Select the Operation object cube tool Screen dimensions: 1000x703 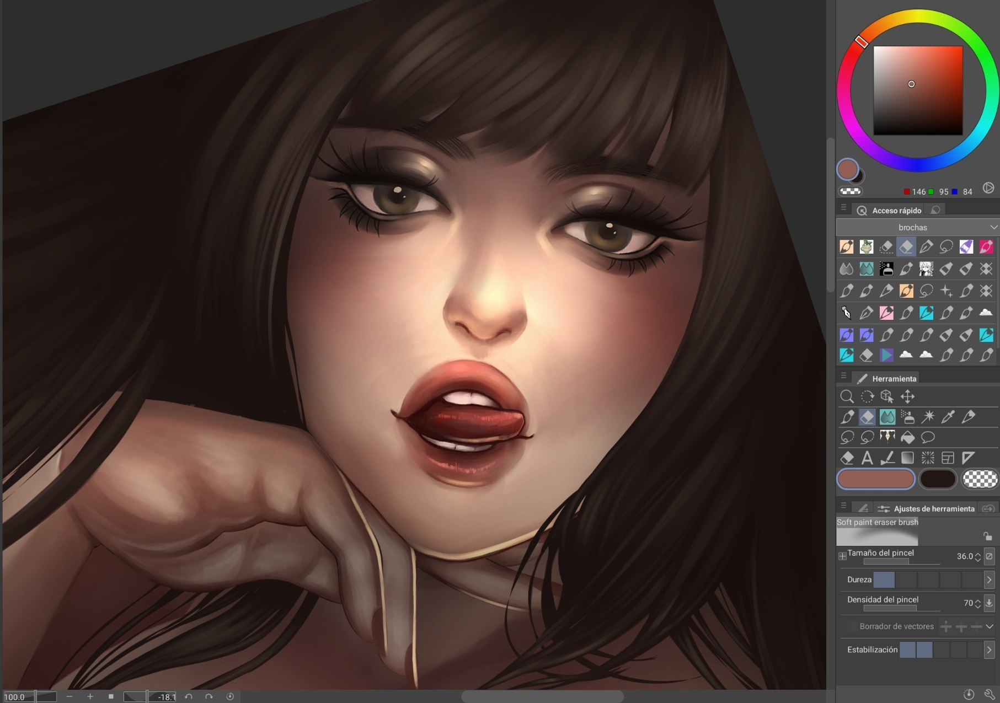(887, 396)
